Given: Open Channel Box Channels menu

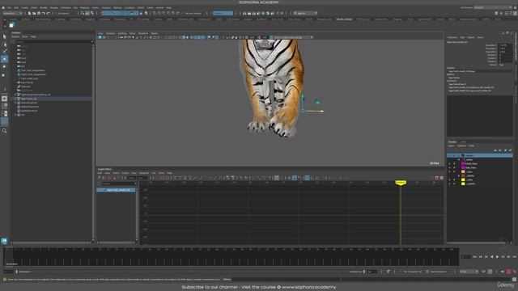Looking at the screenshot, I should pyautogui.click(x=452, y=37).
